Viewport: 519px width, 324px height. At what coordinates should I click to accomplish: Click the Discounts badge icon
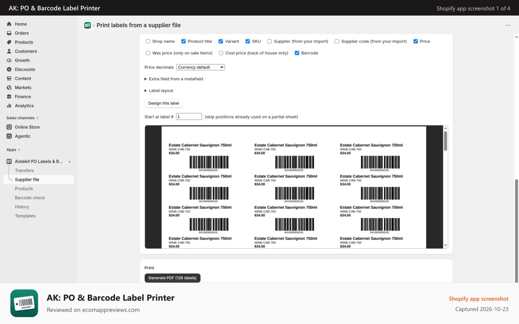(x=9, y=70)
